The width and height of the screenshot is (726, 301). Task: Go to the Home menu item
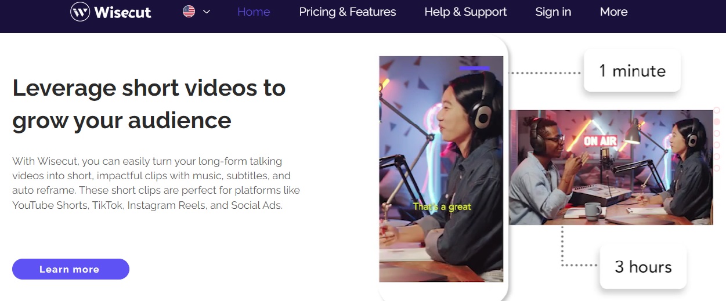pos(254,12)
